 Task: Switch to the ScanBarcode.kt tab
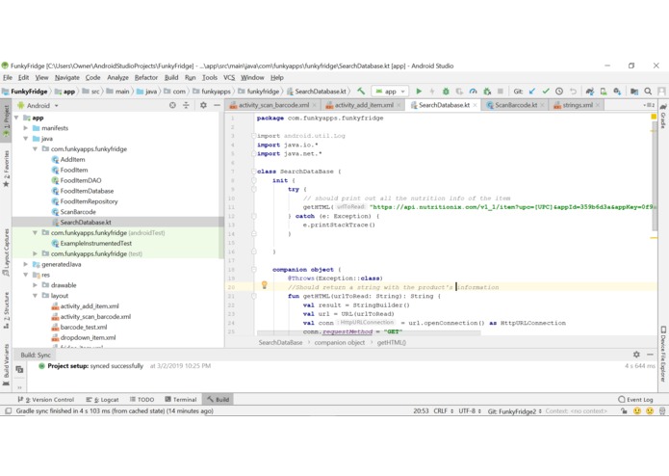pyautogui.click(x=515, y=105)
